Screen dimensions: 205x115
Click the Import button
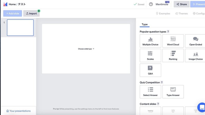click(x=31, y=14)
